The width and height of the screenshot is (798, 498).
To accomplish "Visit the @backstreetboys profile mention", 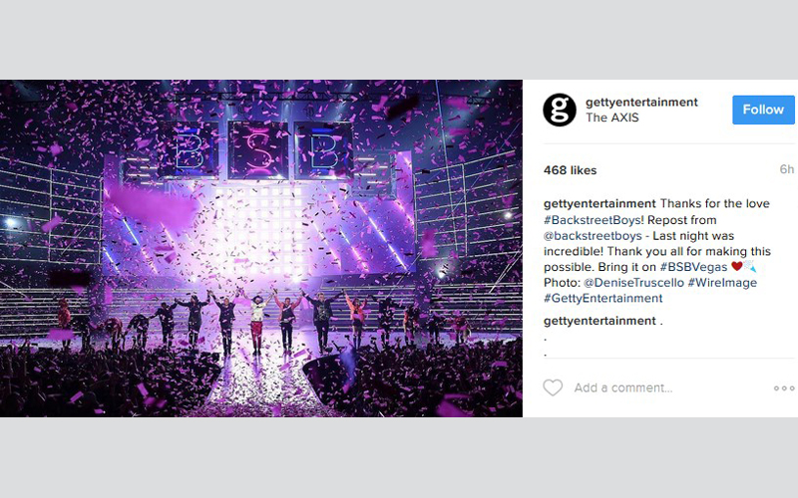I will [x=593, y=236].
